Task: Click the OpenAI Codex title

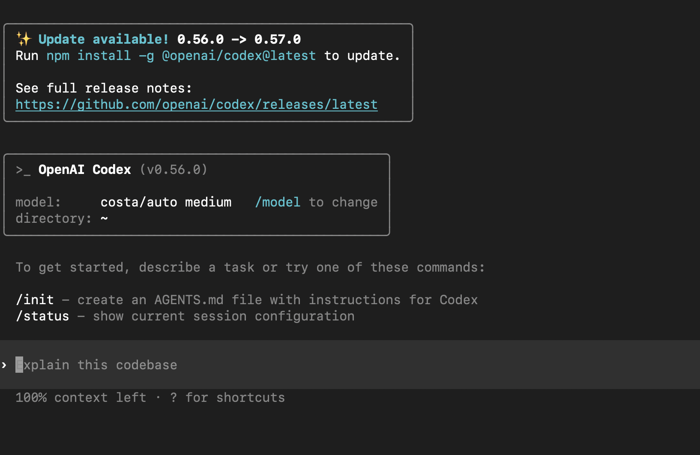Action: 84,169
